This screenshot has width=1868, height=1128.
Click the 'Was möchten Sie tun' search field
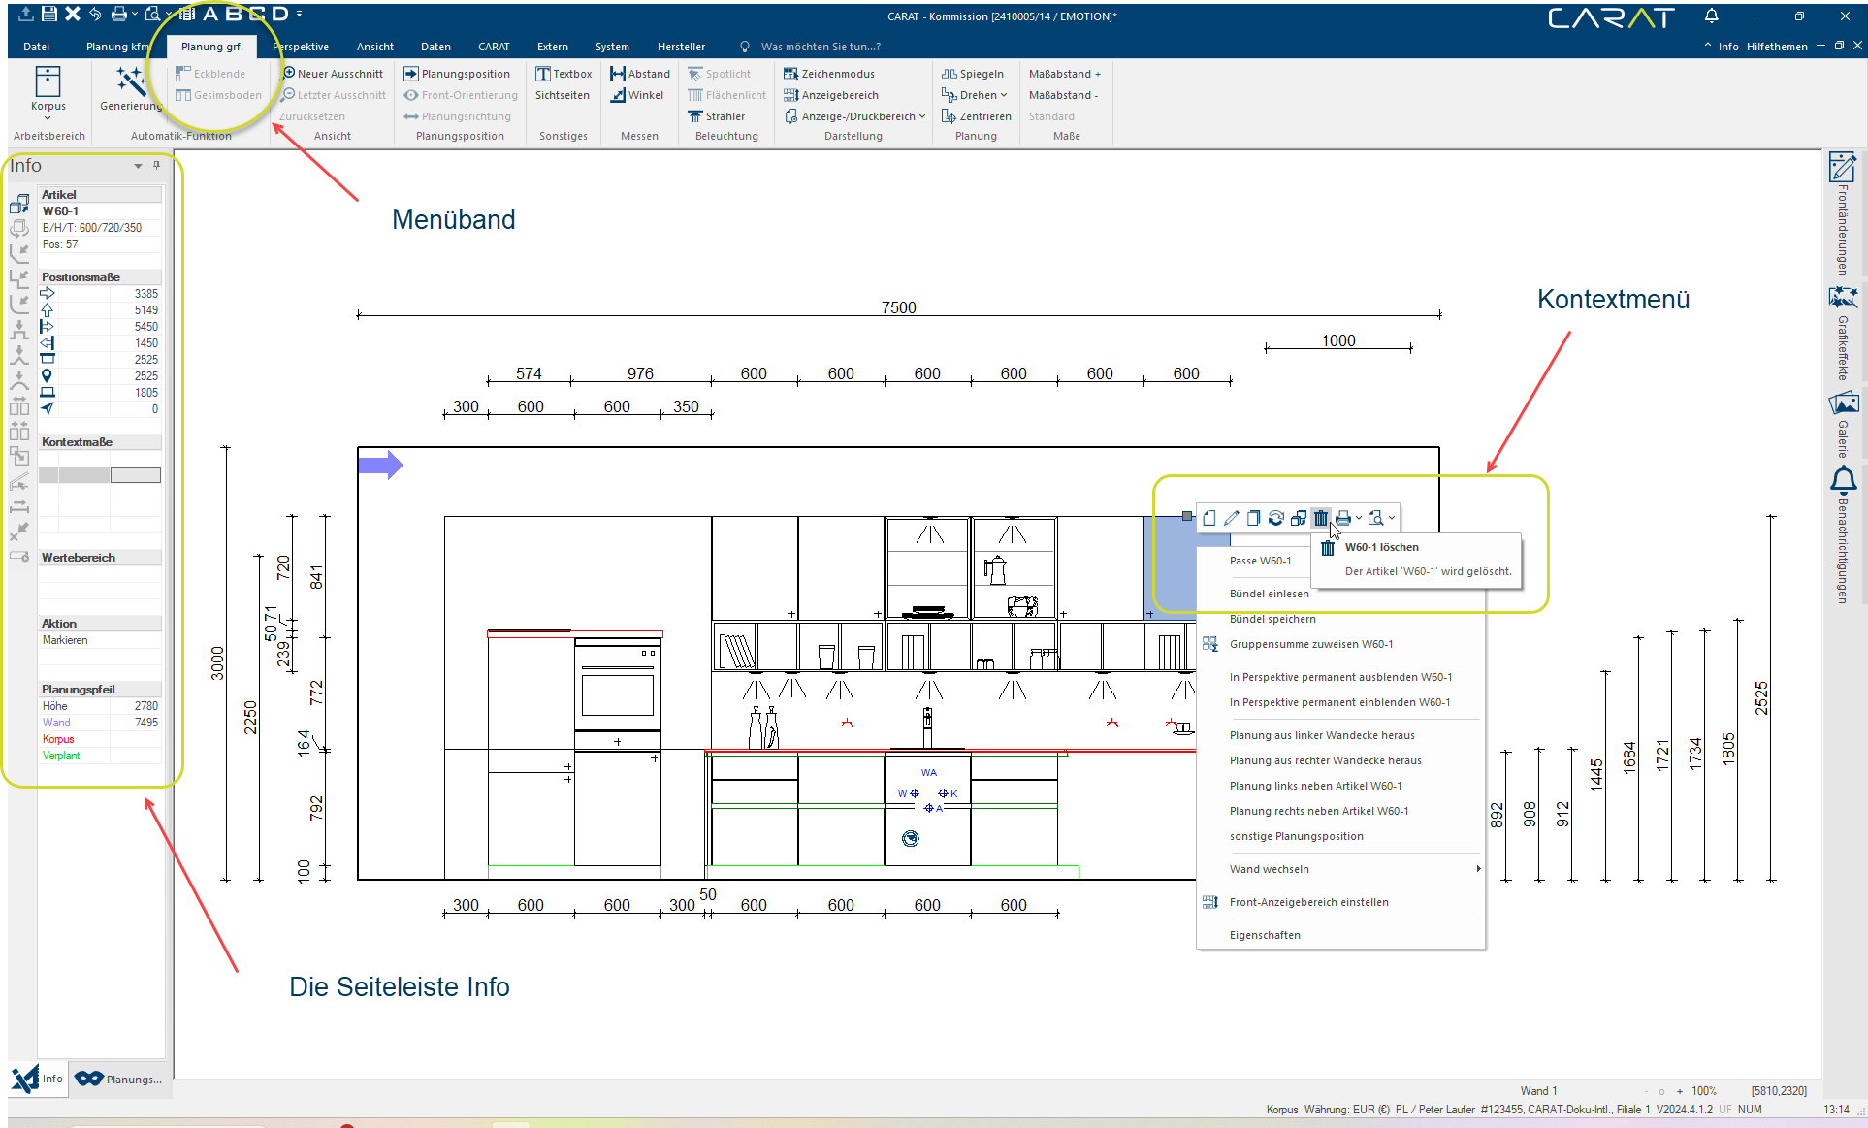(x=820, y=47)
